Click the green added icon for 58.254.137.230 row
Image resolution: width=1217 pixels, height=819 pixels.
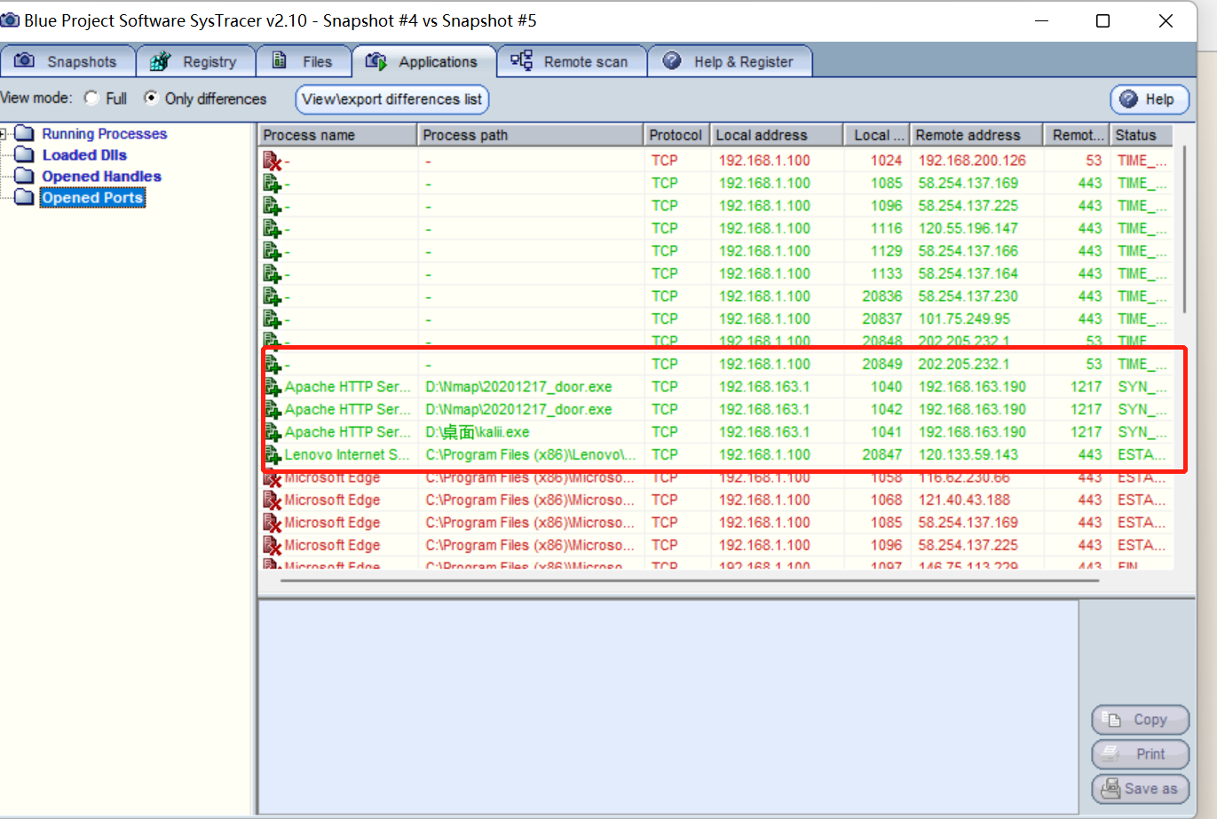(272, 296)
